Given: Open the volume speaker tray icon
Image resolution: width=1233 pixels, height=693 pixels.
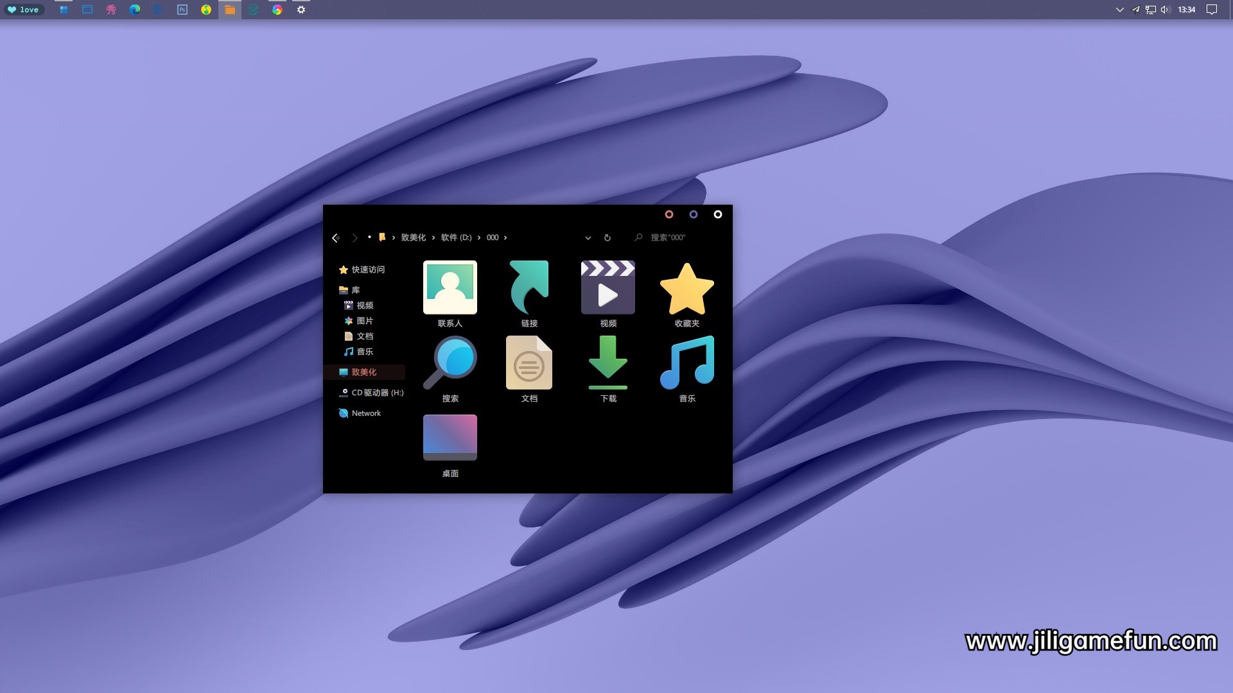Looking at the screenshot, I should [1166, 10].
